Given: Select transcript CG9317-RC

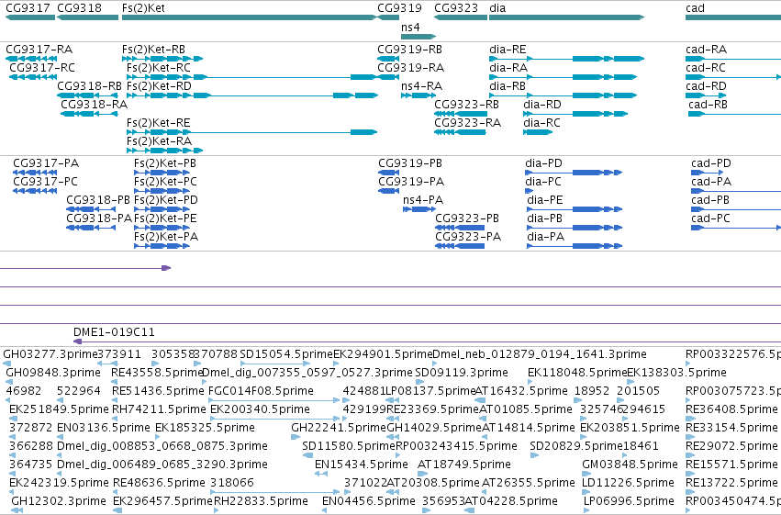Looking at the screenshot, I should 42,68.
